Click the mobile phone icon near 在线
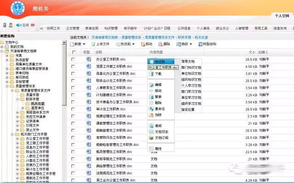This screenshot has height=183, width=294. point(5,25)
